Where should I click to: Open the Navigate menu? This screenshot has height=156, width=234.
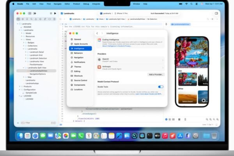coord(57,4)
